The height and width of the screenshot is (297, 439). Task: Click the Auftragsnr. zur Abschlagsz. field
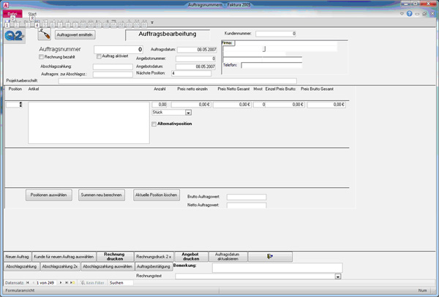click(113, 74)
